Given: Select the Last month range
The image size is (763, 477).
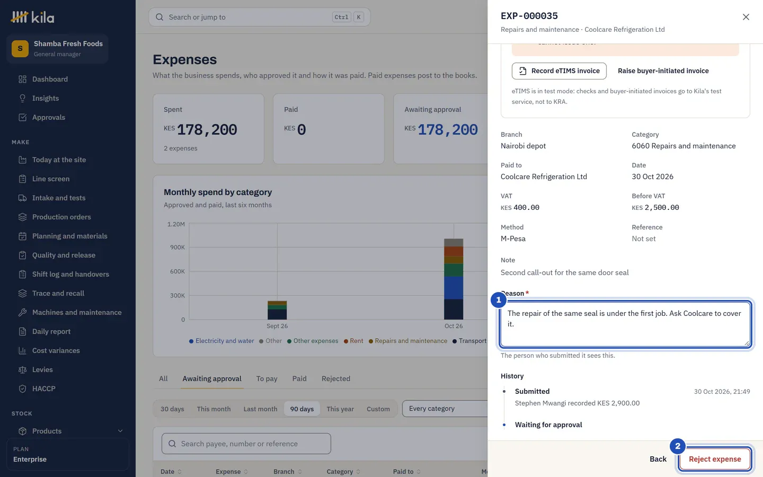Looking at the screenshot, I should [260, 409].
